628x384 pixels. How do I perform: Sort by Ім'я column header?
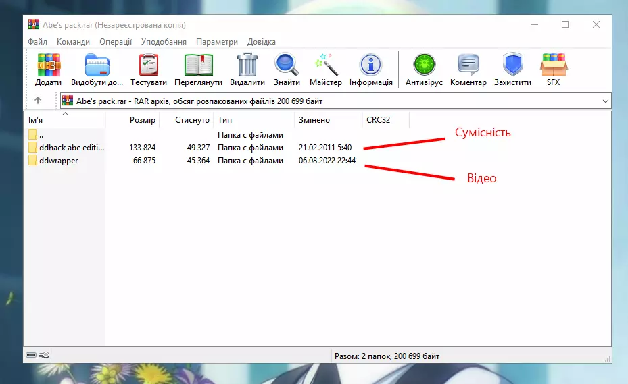(65, 120)
